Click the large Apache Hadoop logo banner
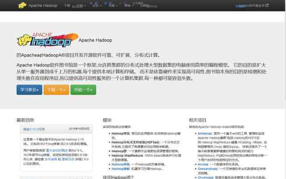286x179 pixels. [x=48, y=40]
